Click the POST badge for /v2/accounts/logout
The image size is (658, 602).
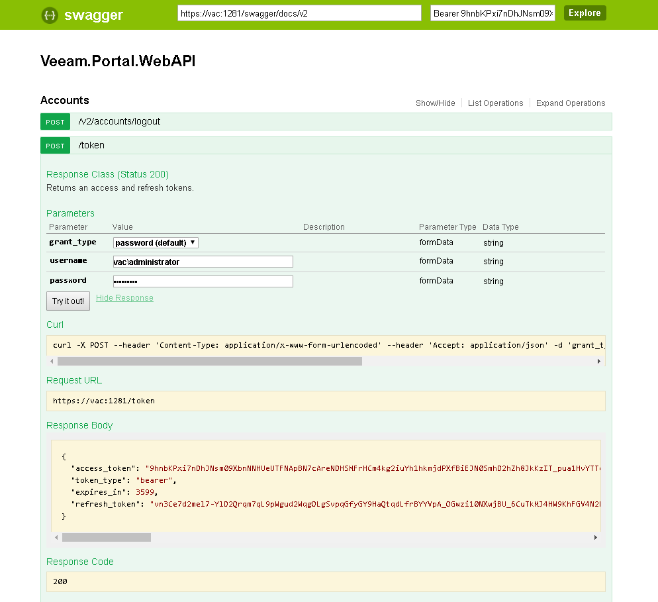coord(56,122)
